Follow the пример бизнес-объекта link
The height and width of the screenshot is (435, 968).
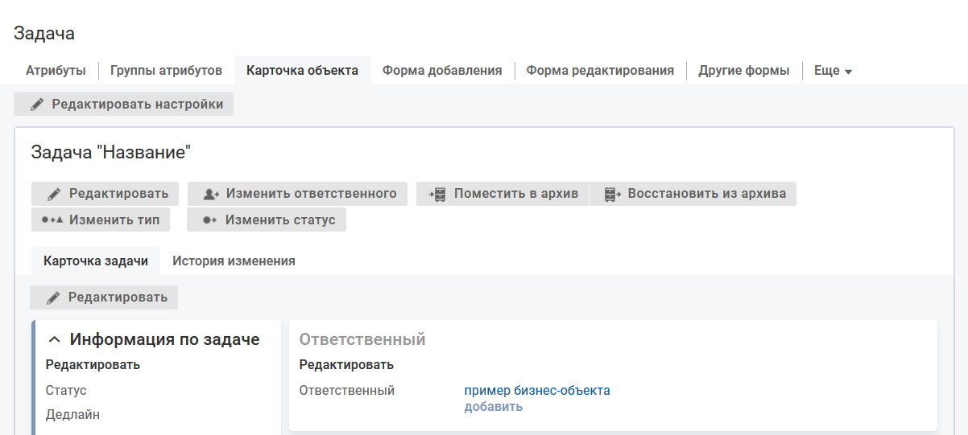(537, 391)
